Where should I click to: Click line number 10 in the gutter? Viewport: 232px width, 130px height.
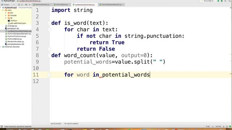[x=36, y=68]
